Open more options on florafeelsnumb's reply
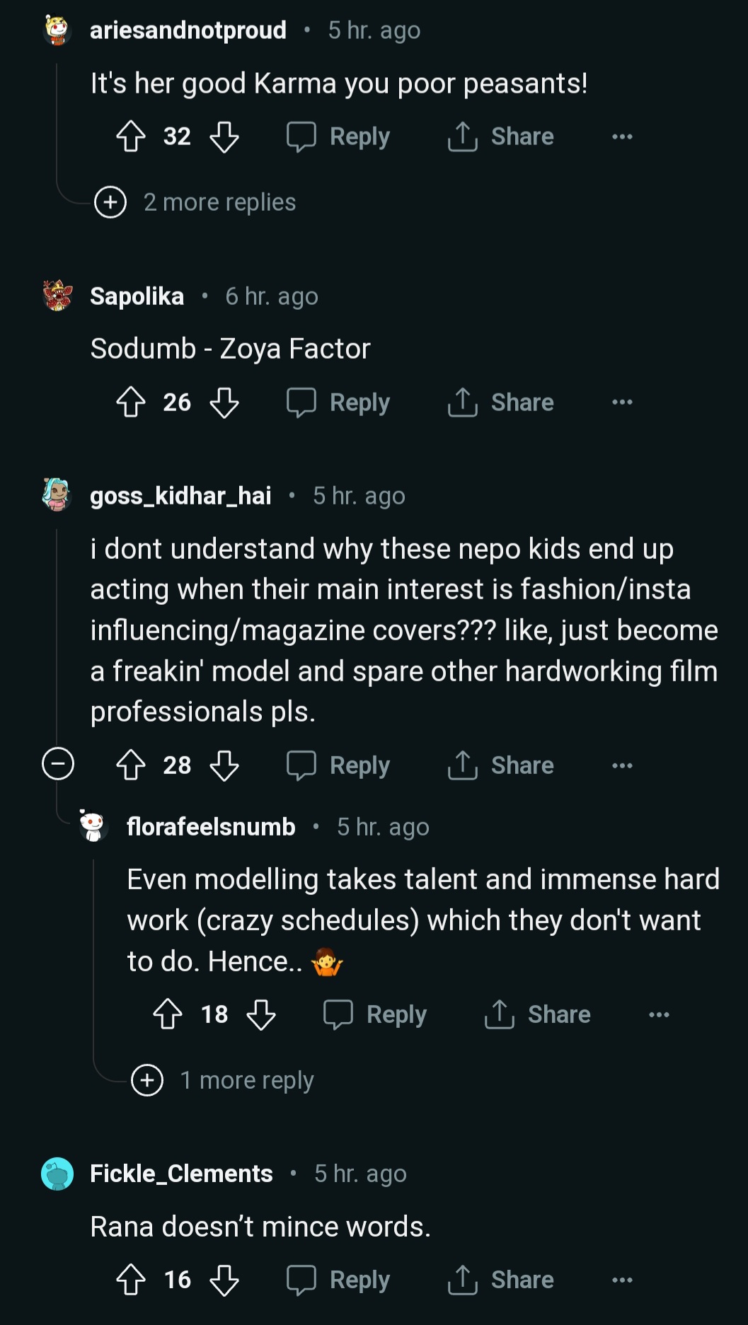Screen dimensions: 748x1325 click(x=659, y=1014)
